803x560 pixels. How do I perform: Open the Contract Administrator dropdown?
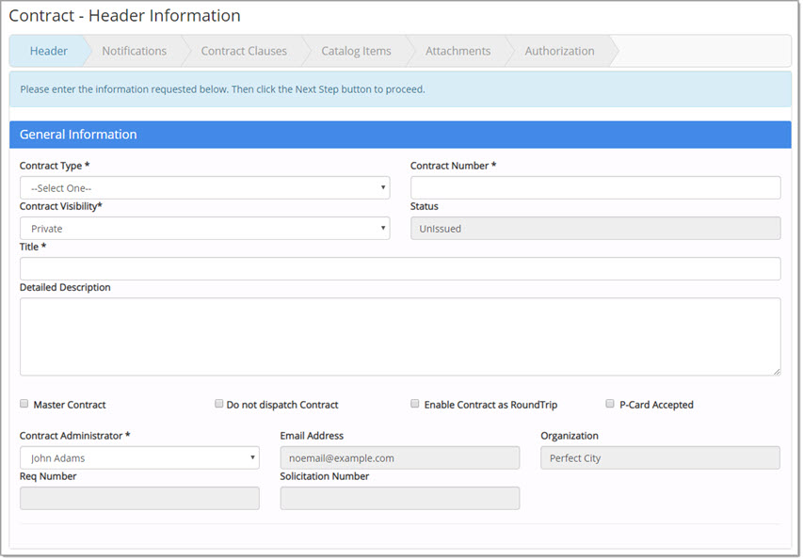pos(139,457)
